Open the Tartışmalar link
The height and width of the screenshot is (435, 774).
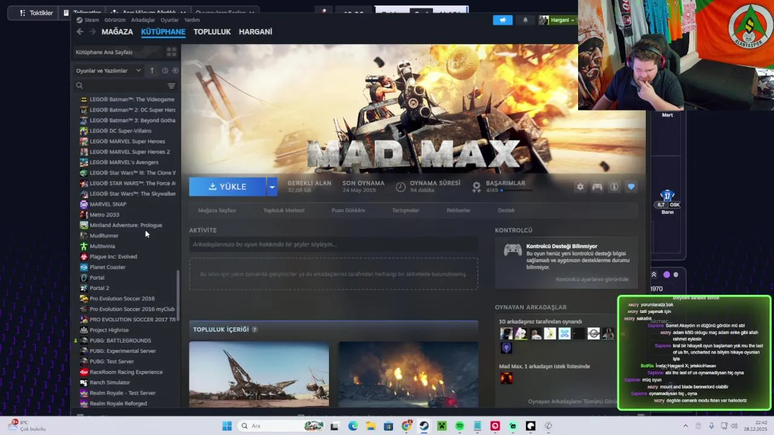tap(406, 210)
